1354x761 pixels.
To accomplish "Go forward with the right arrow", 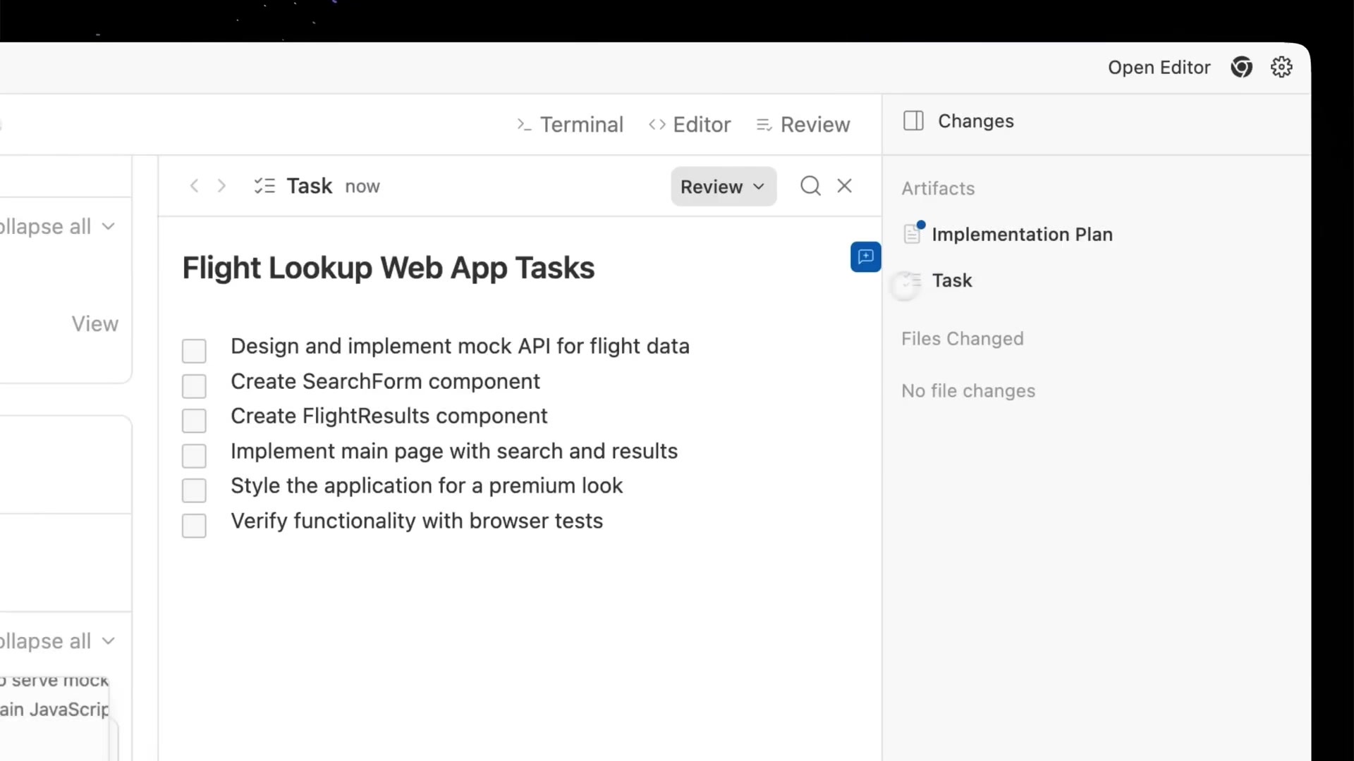I will (x=221, y=186).
